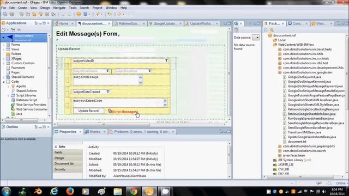Switch to the Home editor tab
This screenshot has width=349, height=196.
point(64,23)
